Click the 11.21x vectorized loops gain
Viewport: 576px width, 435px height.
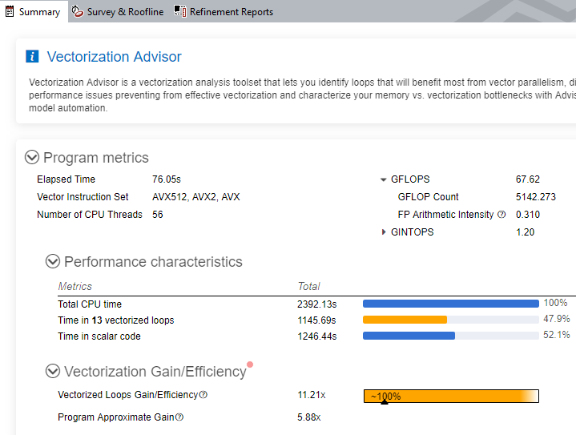(312, 395)
